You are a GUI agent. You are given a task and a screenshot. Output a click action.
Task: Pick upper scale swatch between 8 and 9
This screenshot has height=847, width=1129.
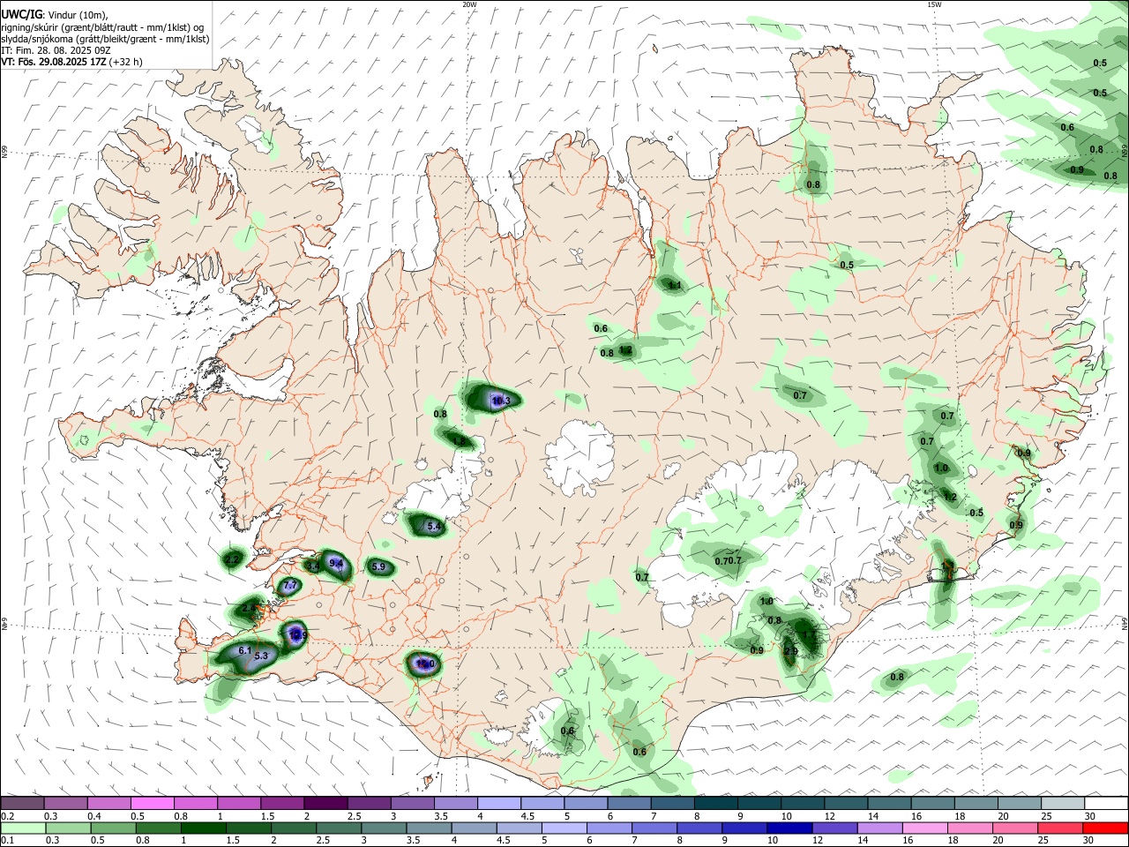point(715,804)
